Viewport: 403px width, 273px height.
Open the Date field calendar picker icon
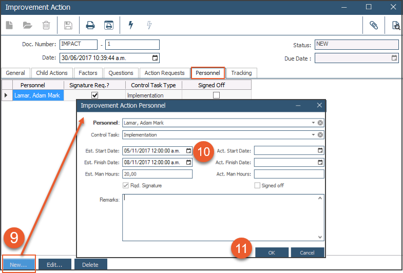(x=155, y=58)
